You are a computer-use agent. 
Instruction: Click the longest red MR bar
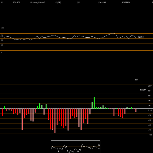click(x=55, y=121)
